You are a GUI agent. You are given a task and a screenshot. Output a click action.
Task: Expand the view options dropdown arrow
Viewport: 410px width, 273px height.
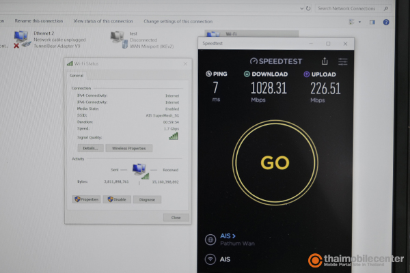click(359, 22)
